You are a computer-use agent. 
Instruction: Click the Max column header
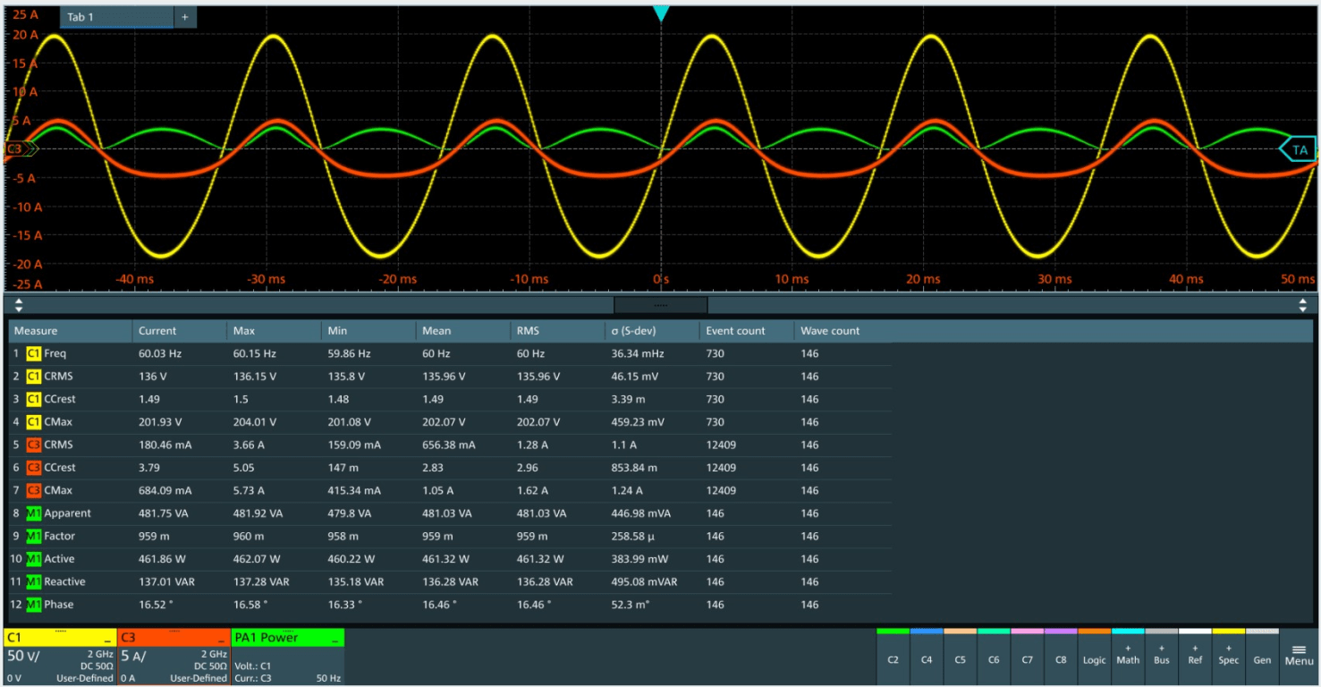click(275, 331)
